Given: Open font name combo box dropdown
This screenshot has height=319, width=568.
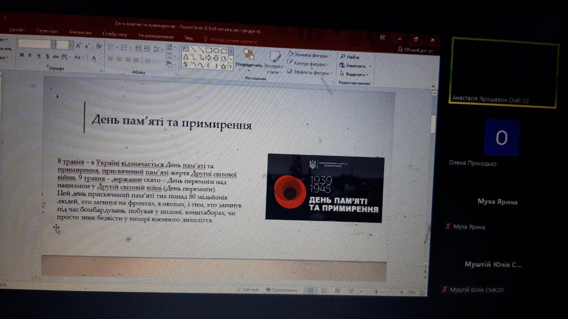Looking at the screenshot, I should tap(53, 44).
